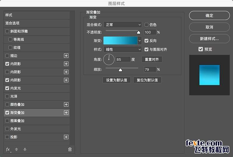Screen dimensions: 233x157
Task: Open the 样式 dropdown showing 线性
Action: point(123,49)
